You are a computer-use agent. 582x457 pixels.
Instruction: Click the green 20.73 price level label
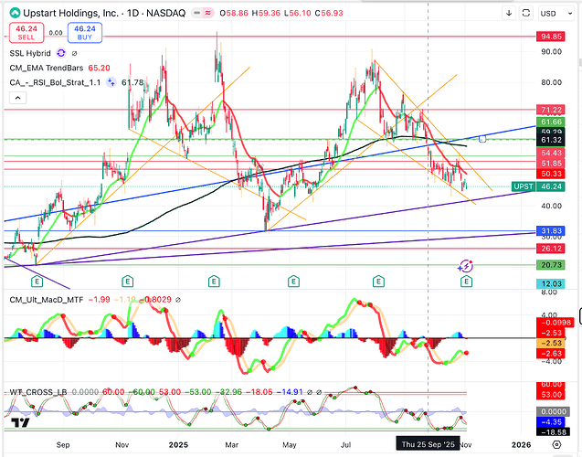click(x=551, y=265)
